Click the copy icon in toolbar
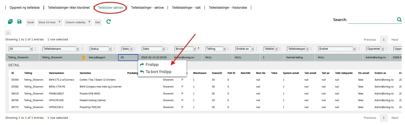This screenshot has height=125, width=405. pos(10,22)
